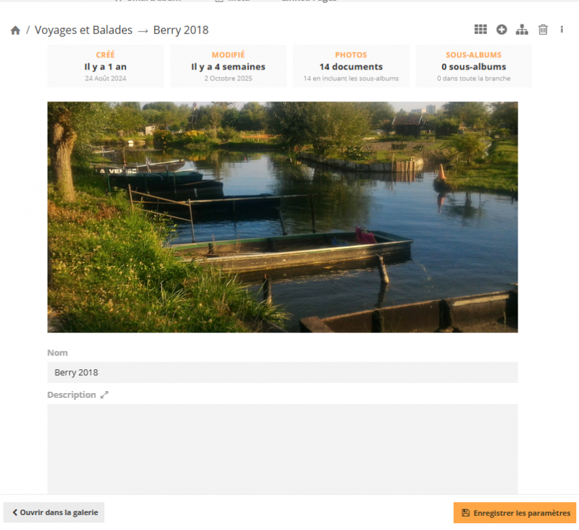Select the Sous-albums info card
This screenshot has height=530, width=579.
(473, 66)
